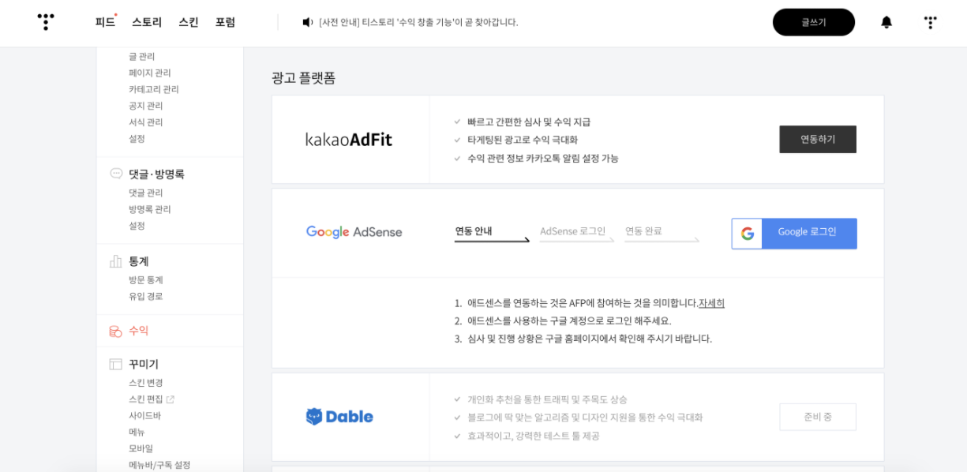Click the Google AdSense logo
Image resolution: width=967 pixels, height=472 pixels.
tap(354, 232)
